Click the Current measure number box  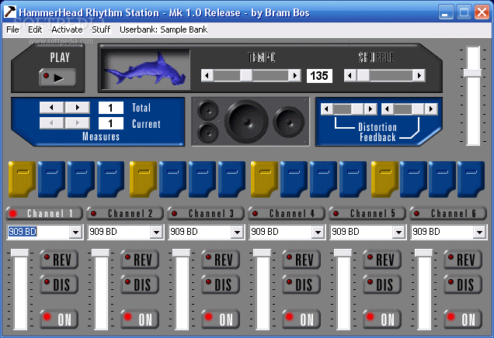click(x=110, y=123)
